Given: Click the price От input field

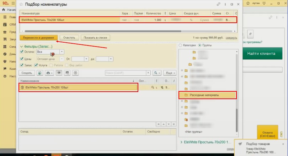Looking at the screenshot, I should point(78,59).
